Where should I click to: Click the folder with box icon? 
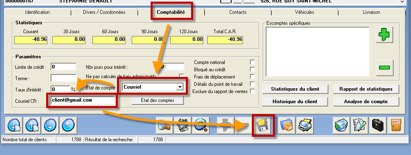pos(287,125)
